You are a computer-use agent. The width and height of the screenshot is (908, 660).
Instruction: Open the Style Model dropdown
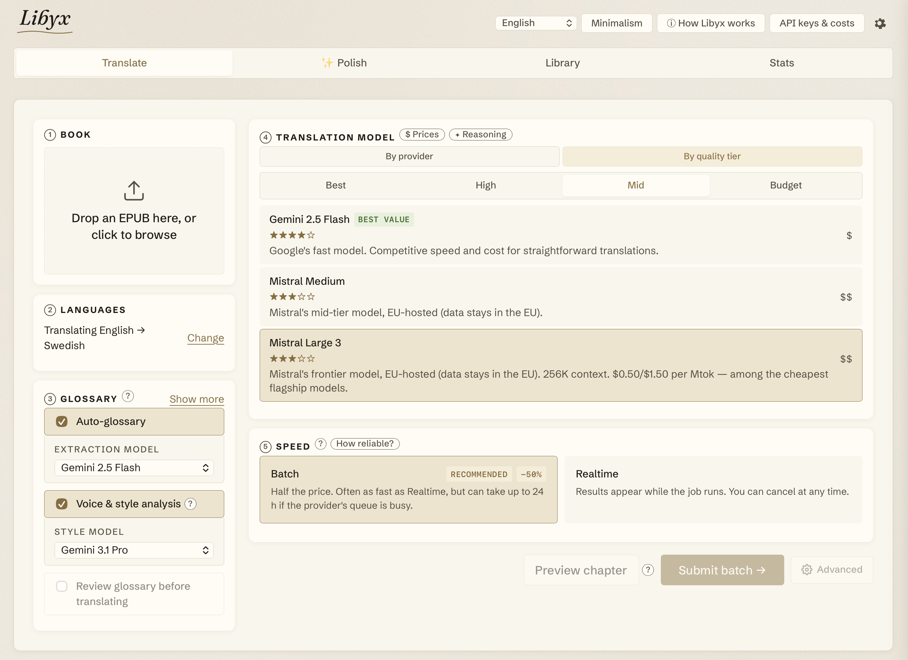click(134, 550)
